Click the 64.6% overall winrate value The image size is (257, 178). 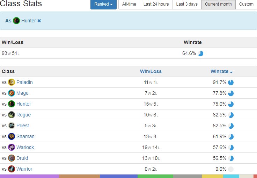coord(189,54)
